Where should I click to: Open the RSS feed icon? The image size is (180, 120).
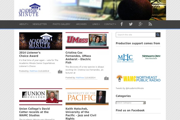tap(150, 24)
